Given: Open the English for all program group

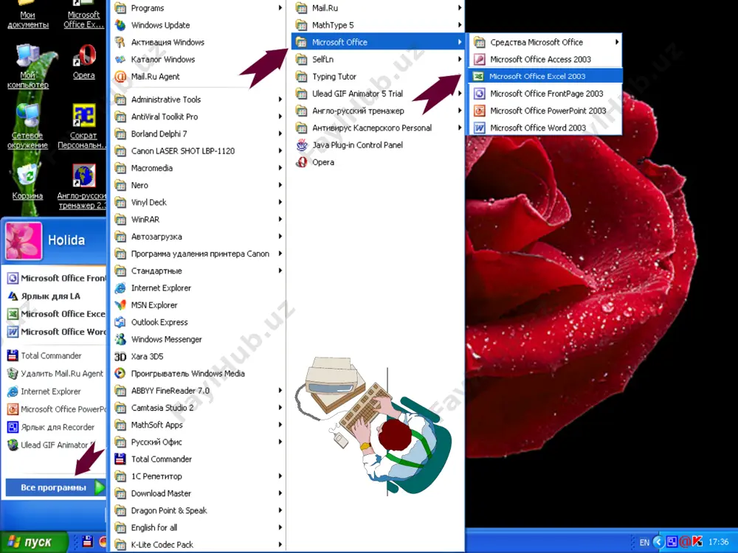Looking at the screenshot, I should click(199, 528).
